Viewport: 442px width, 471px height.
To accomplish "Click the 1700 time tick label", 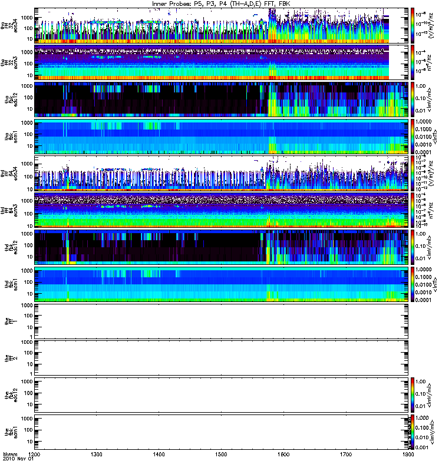I will click(346, 454).
